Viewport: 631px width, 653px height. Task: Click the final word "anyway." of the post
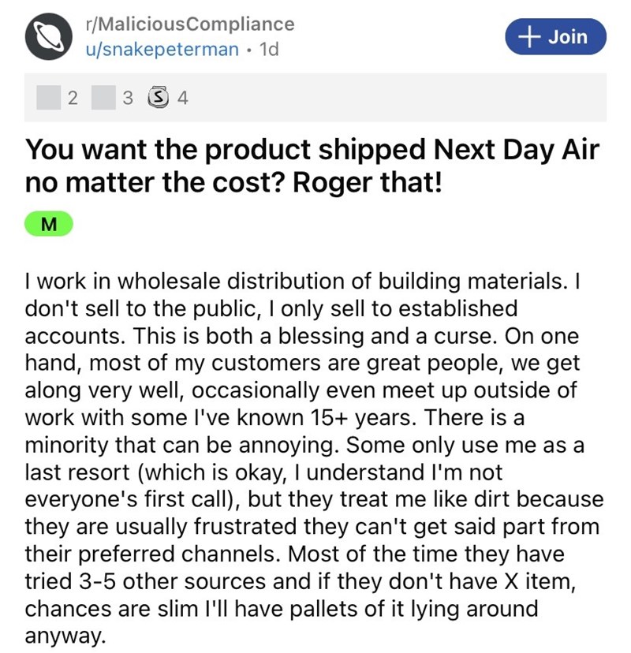(x=65, y=636)
